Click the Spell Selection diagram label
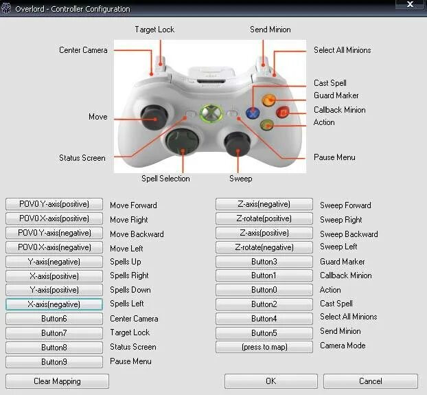The image size is (427, 395). tap(165, 179)
